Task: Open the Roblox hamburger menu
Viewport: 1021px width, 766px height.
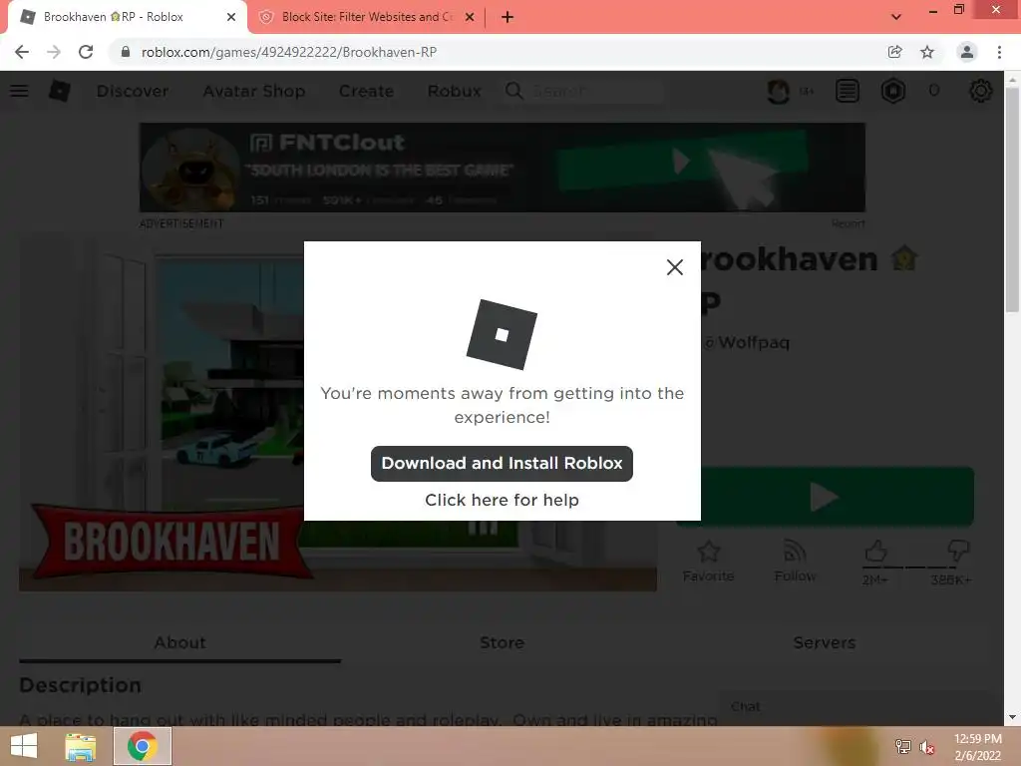Action: point(19,91)
